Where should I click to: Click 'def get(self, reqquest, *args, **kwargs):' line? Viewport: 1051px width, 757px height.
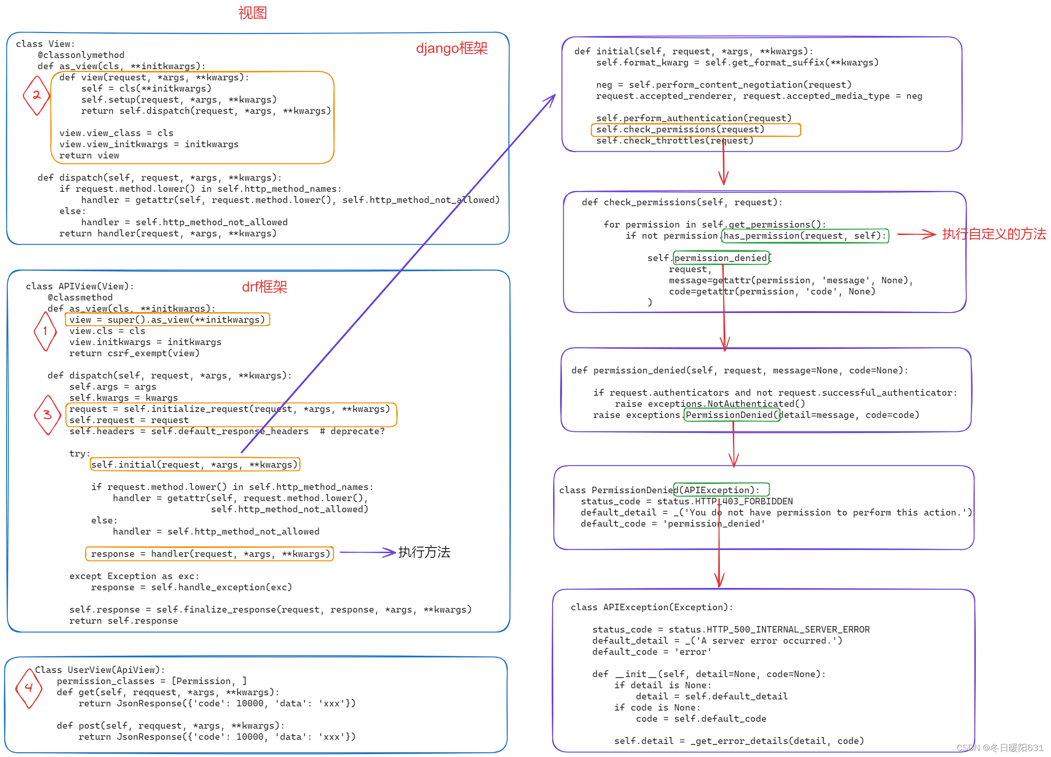168,692
